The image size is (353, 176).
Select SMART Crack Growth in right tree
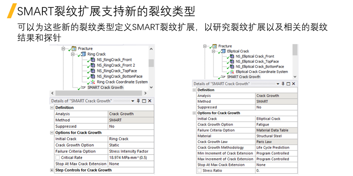244,77
